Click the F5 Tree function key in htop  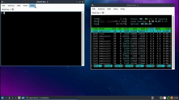138,66
